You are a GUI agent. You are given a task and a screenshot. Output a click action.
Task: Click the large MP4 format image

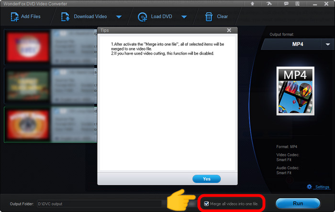pos(295,91)
